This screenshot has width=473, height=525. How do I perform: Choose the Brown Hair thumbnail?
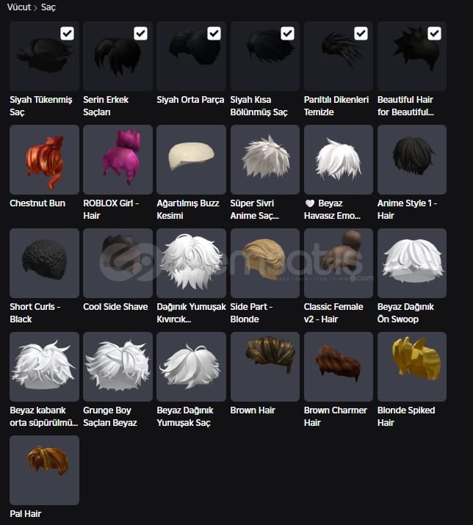(x=264, y=366)
